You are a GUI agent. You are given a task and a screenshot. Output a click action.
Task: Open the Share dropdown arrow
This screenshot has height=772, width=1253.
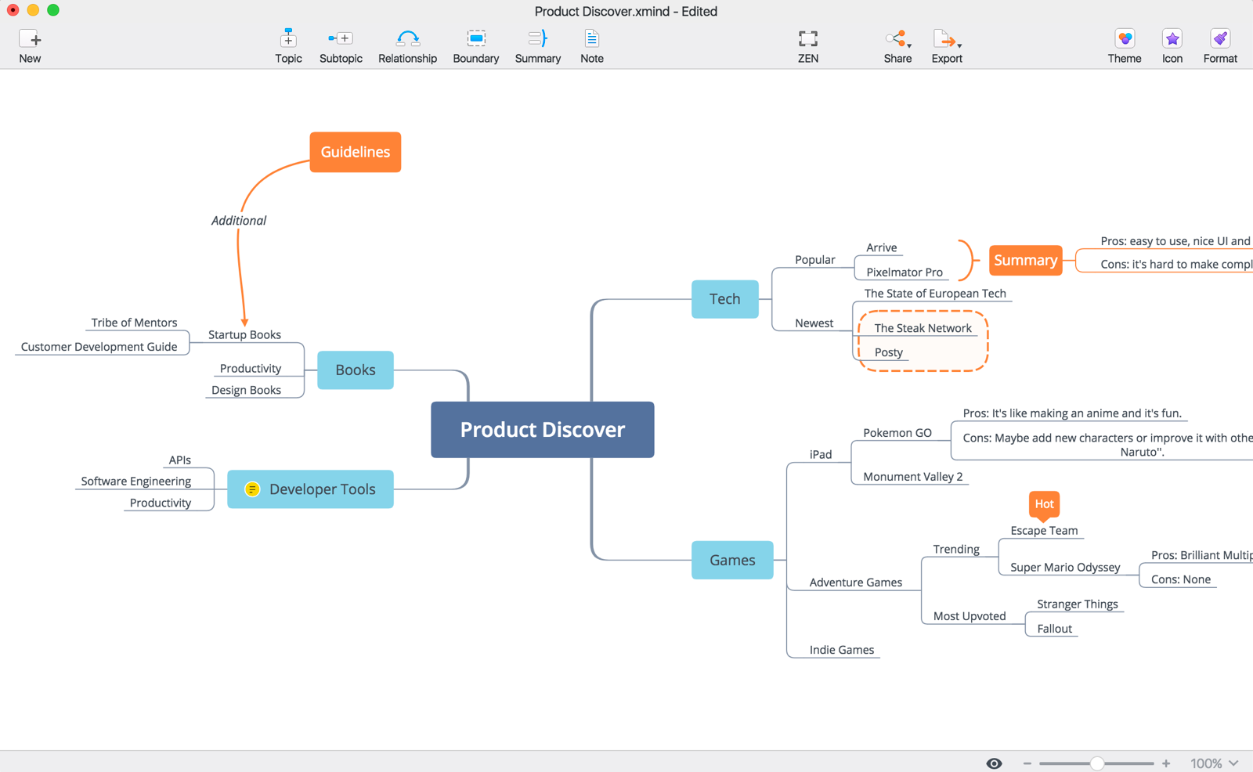pos(909,45)
